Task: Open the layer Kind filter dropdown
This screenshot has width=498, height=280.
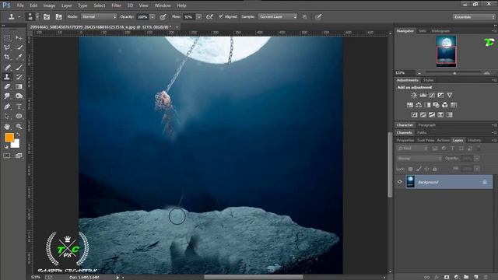Action: coord(412,149)
